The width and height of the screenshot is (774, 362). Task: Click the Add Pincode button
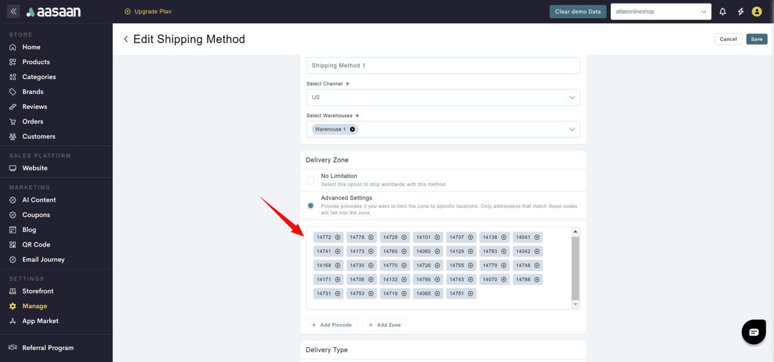[x=331, y=325]
